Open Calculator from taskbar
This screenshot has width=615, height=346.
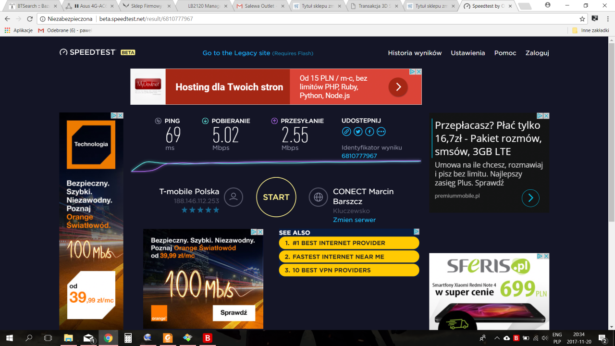[128, 338]
